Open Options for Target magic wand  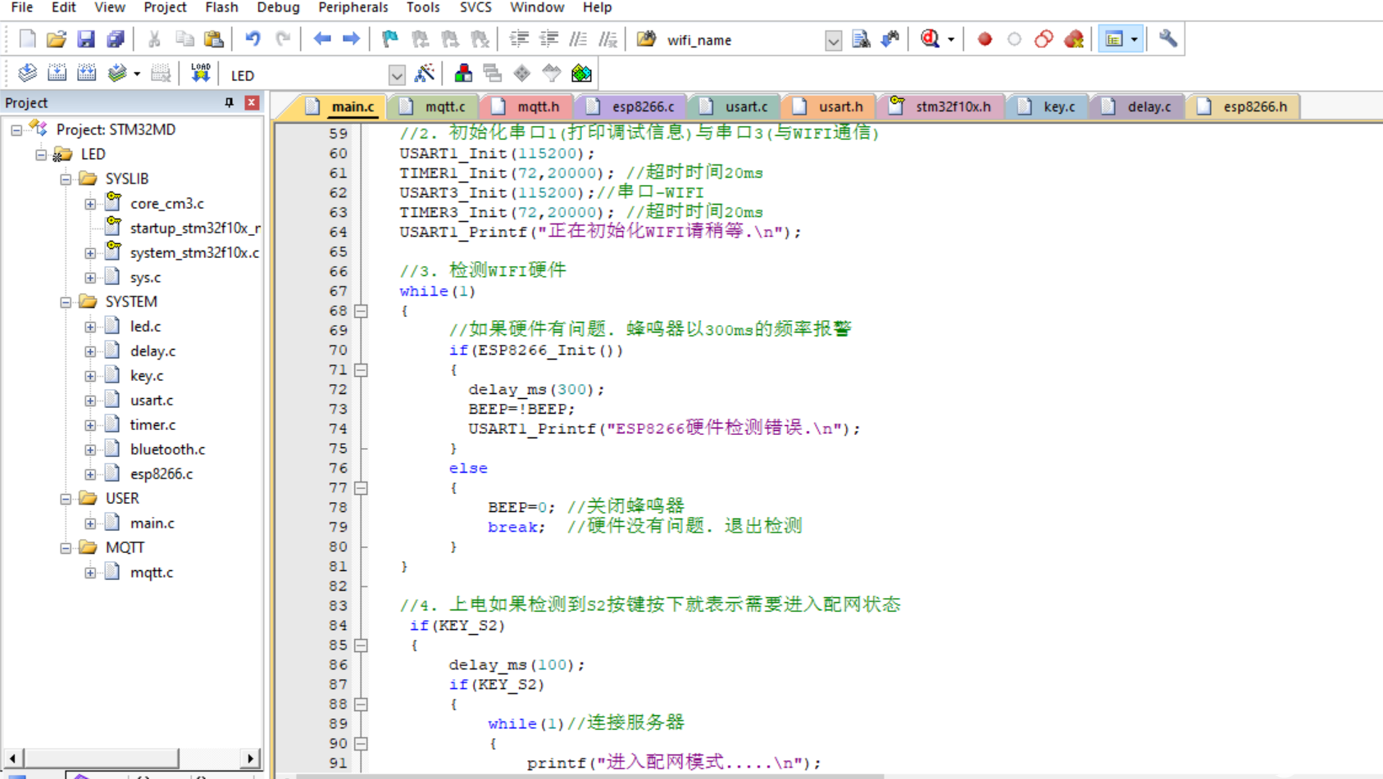[425, 74]
